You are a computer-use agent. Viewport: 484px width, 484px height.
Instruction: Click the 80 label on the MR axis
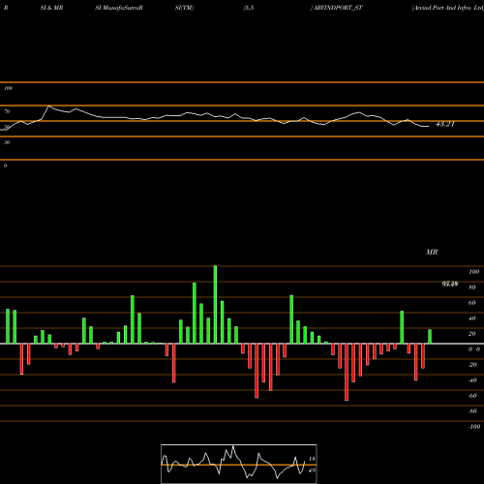click(472, 287)
